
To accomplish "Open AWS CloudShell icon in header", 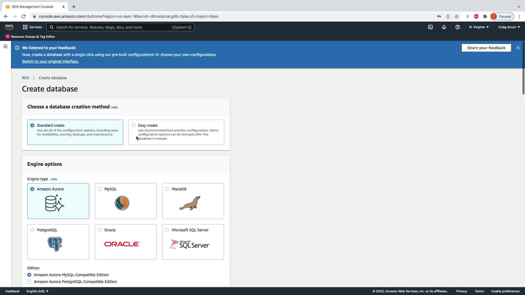I will [430, 27].
